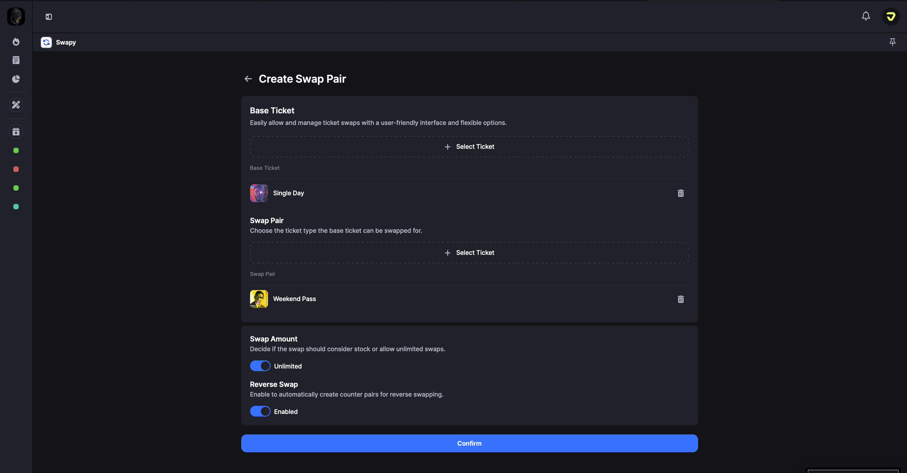Click the Swapy app logo icon
907x473 pixels.
[x=46, y=42]
